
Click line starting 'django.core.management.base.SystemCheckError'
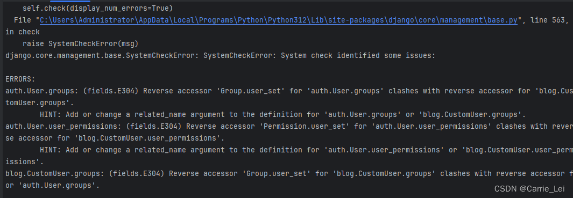[221, 56]
